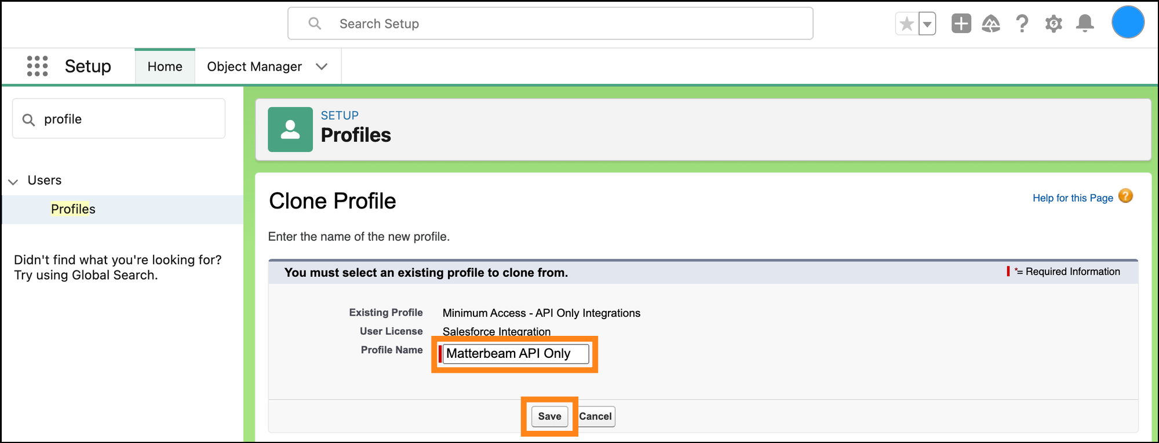This screenshot has height=443, width=1159.
Task: Open the help question mark icon
Action: click(1022, 24)
